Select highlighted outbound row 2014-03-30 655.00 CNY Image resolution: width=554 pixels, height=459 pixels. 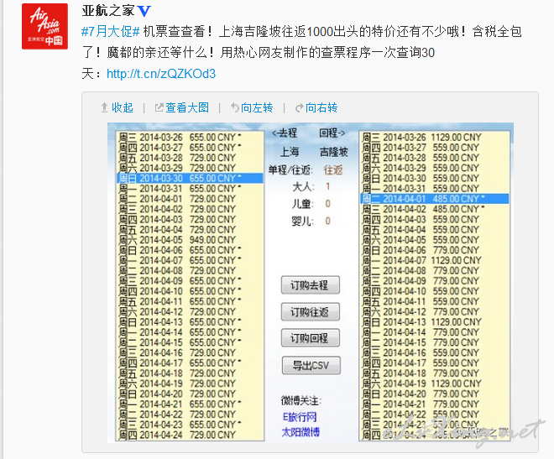click(190, 178)
